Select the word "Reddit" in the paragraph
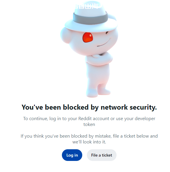 (x=85, y=119)
